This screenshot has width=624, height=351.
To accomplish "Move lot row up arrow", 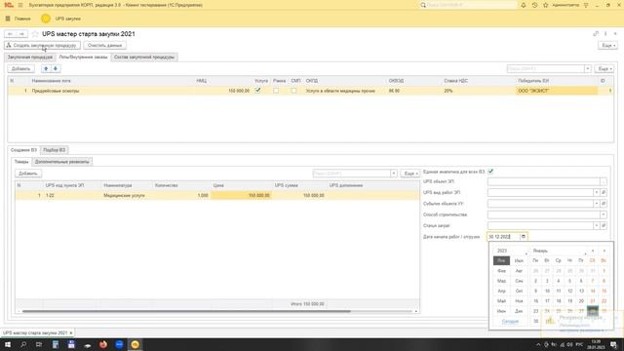I will (46, 68).
